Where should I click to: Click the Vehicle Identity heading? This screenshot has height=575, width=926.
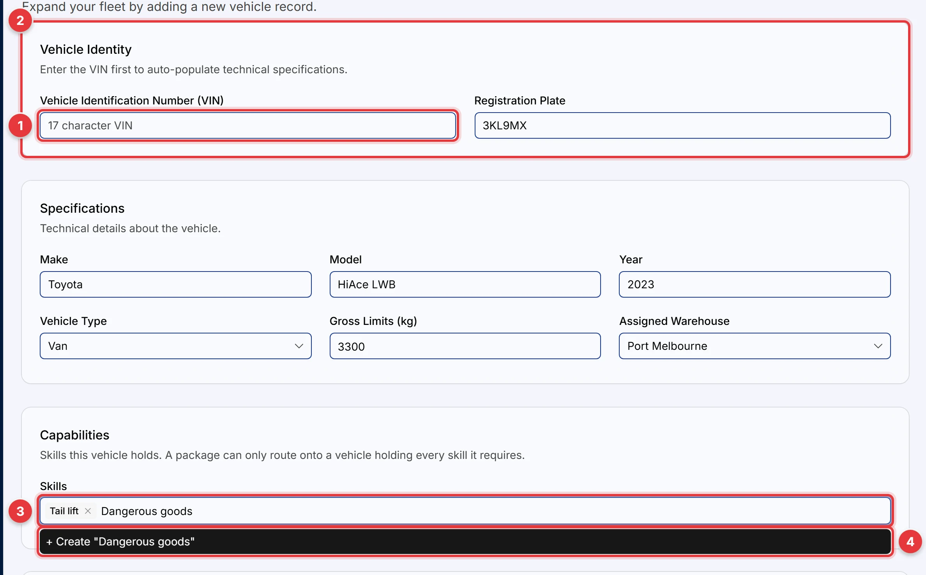[x=86, y=49]
